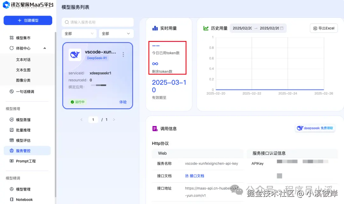Open 模型评估 in the sidebar

(23, 140)
